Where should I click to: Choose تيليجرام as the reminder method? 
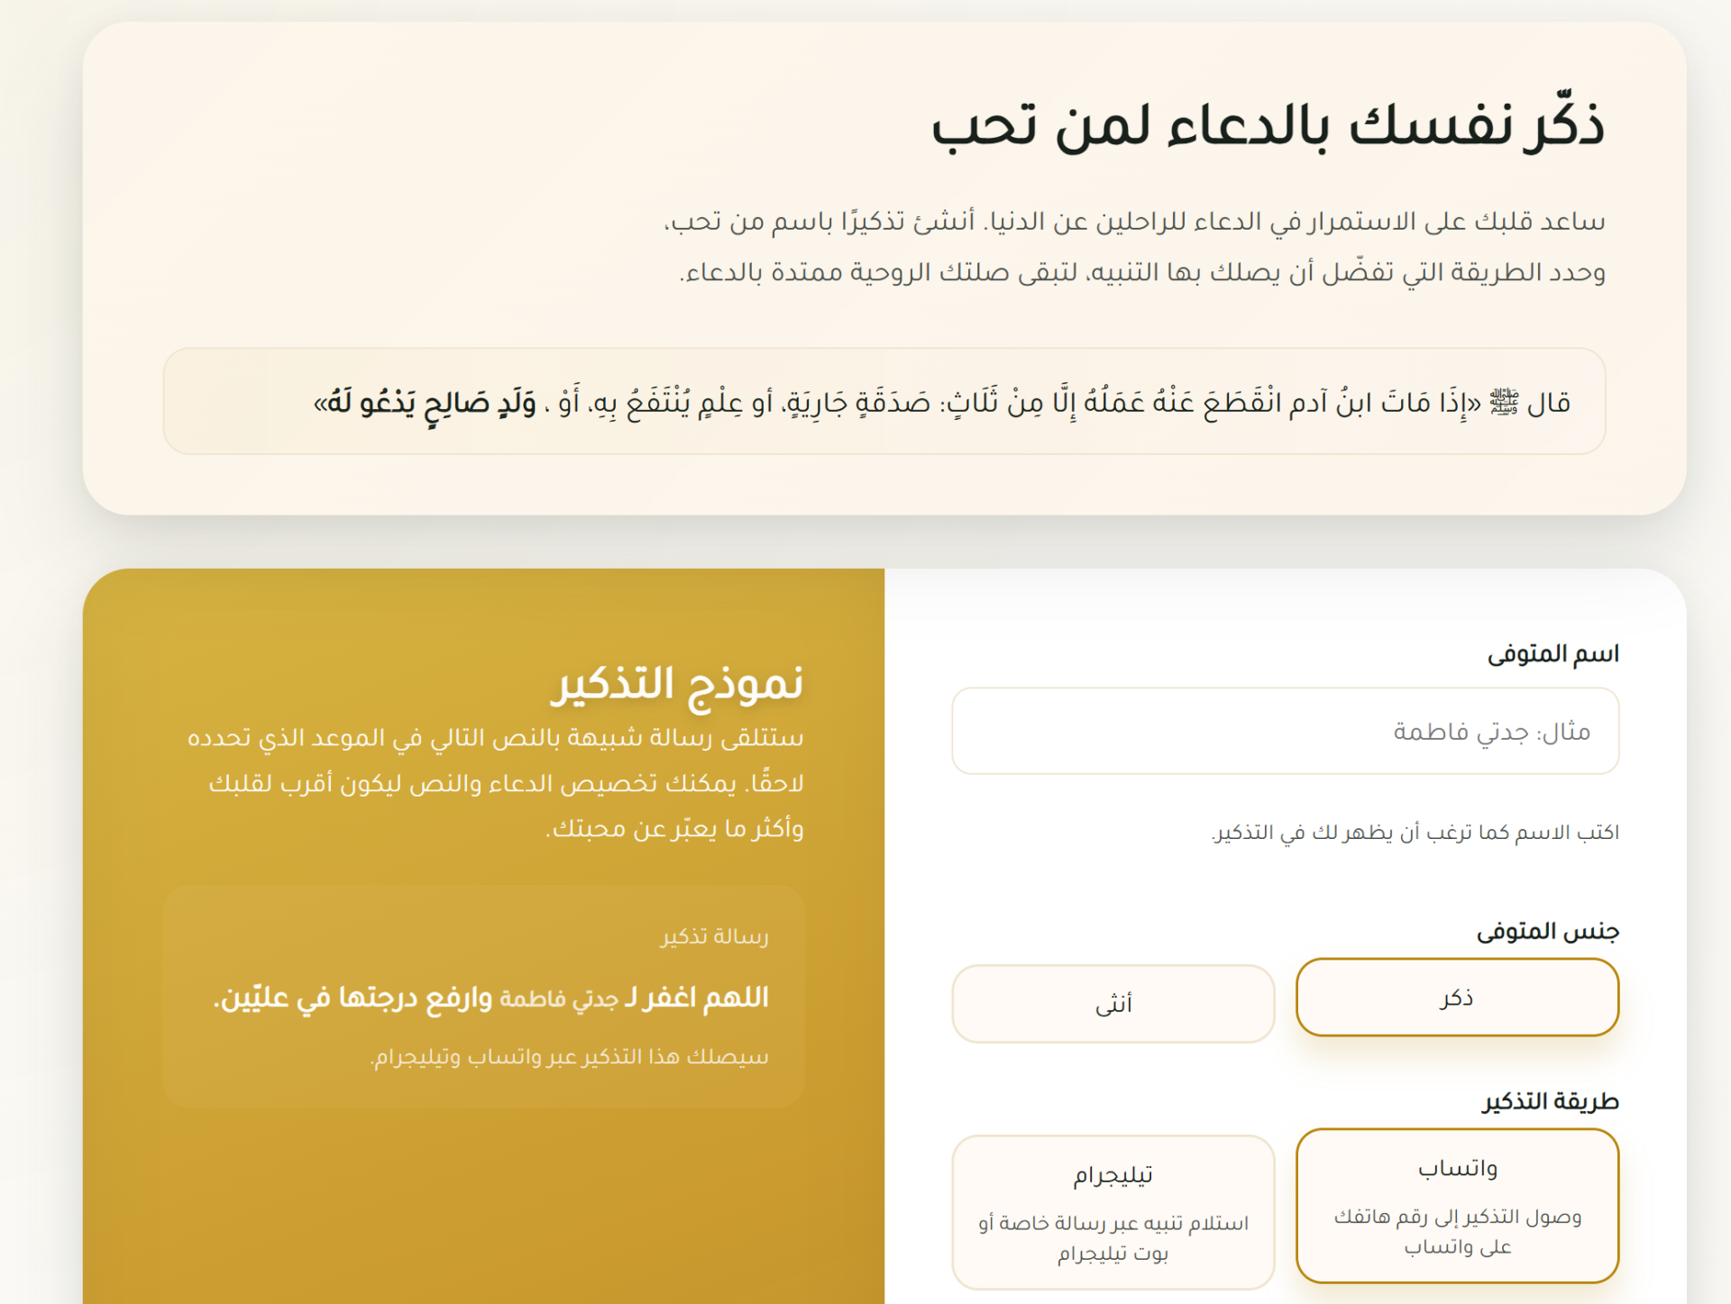(x=1113, y=1211)
